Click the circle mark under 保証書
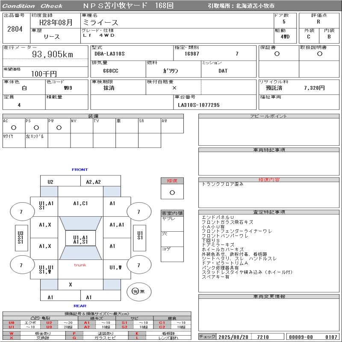The image size is (342, 342). click(x=277, y=54)
